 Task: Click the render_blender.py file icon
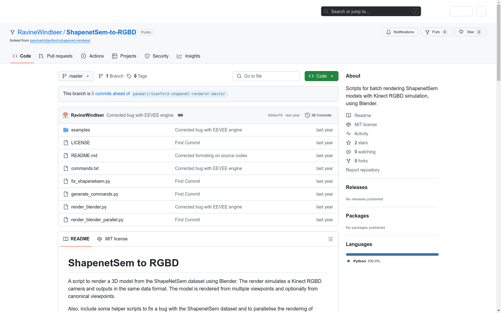pyautogui.click(x=66, y=207)
